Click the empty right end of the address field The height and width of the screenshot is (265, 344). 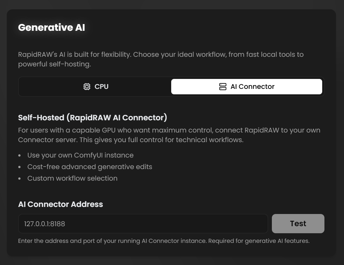click(x=241, y=224)
